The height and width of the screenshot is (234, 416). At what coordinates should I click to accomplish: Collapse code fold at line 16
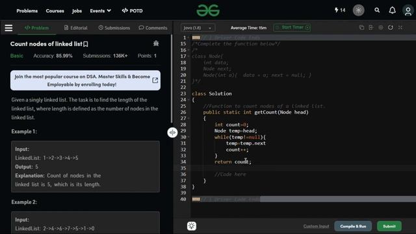(188, 50)
